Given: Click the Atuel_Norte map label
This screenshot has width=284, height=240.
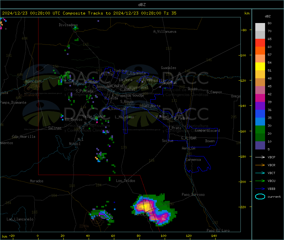Looking at the screenshot, I should pos(150,106).
